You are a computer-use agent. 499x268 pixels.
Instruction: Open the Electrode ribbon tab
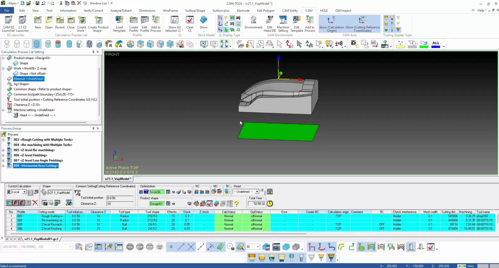pos(243,11)
